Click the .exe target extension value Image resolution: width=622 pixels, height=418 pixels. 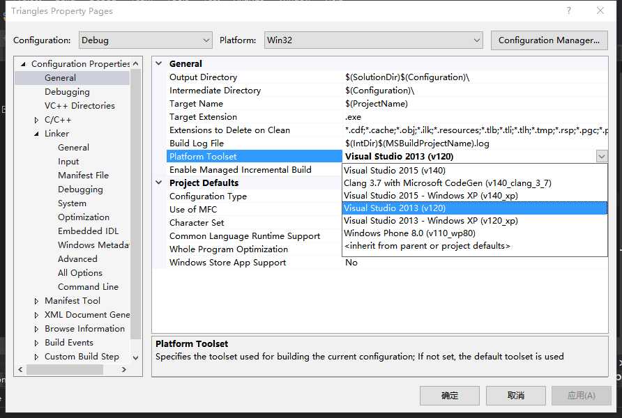[x=353, y=117]
